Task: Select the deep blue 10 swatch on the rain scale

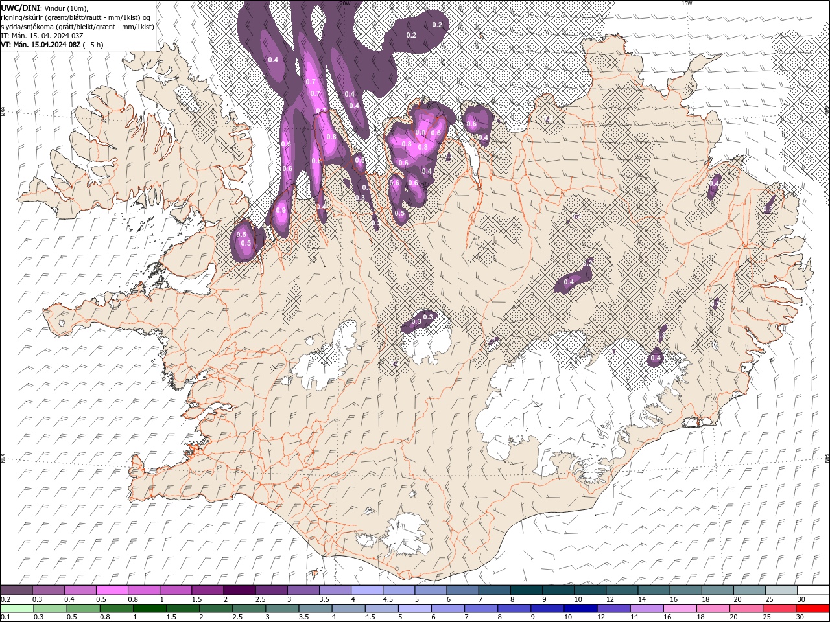Action: click(580, 608)
